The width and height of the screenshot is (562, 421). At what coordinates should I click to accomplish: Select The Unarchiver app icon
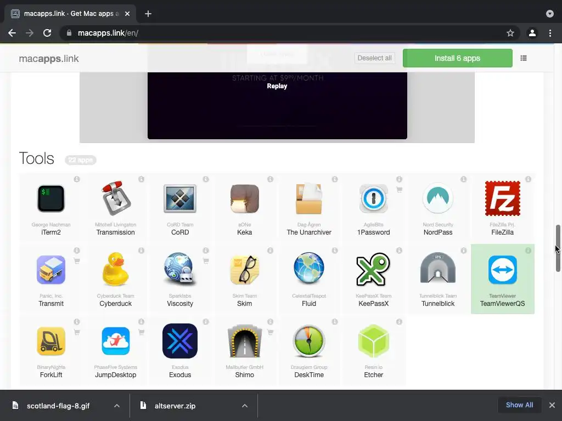coord(309,198)
